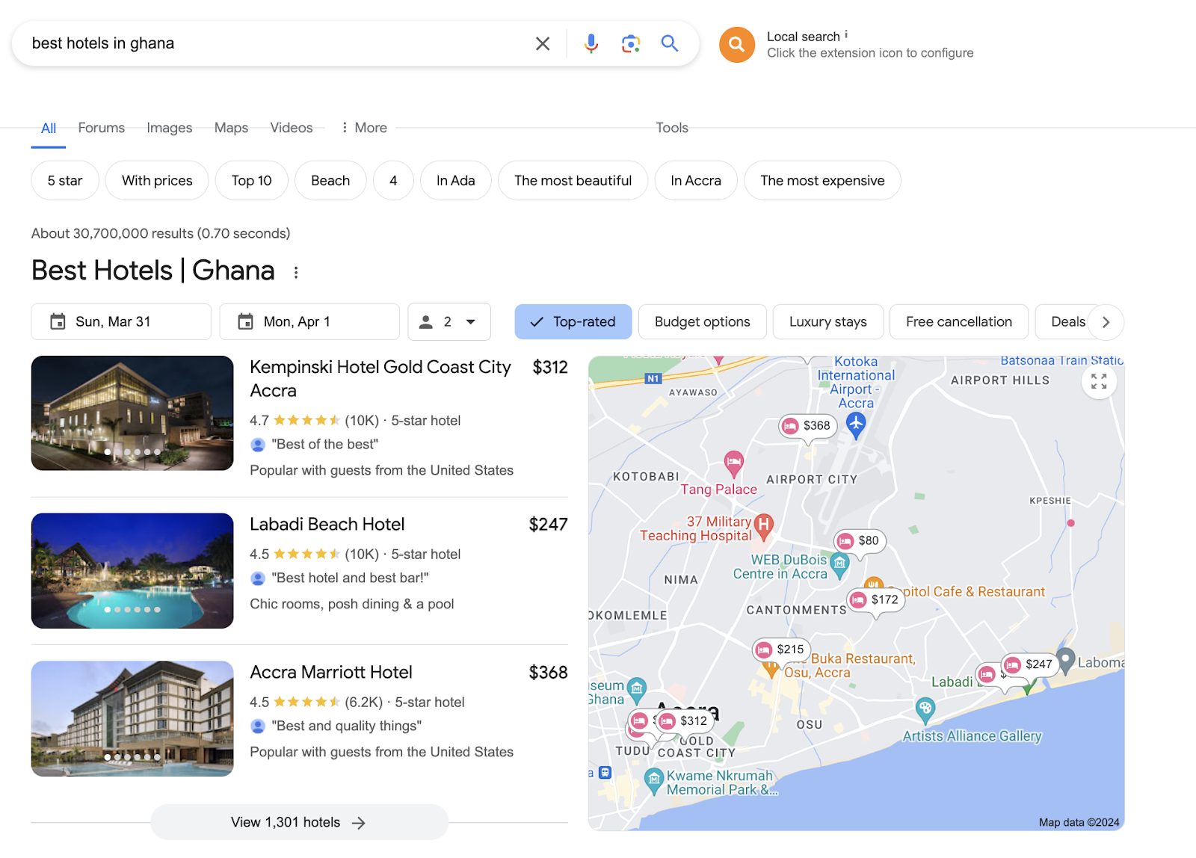The width and height of the screenshot is (1196, 858).
Task: Switch to Videos tab
Action: point(292,128)
